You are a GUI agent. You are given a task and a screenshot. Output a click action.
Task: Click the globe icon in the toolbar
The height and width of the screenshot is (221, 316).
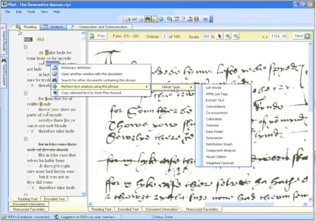161,19
